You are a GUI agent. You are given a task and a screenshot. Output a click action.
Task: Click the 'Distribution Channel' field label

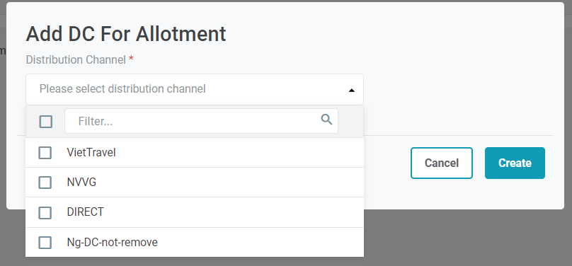click(76, 59)
